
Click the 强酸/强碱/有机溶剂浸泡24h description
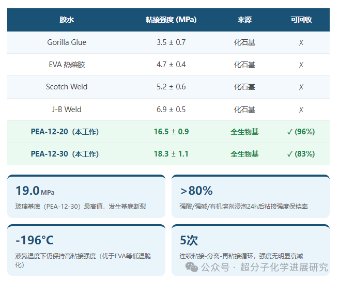coord(243,207)
